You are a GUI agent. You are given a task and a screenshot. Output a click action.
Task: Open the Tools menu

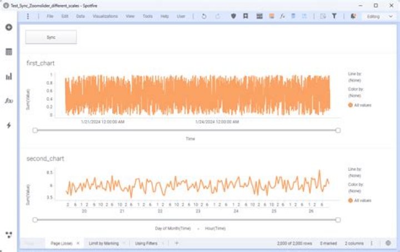point(147,16)
